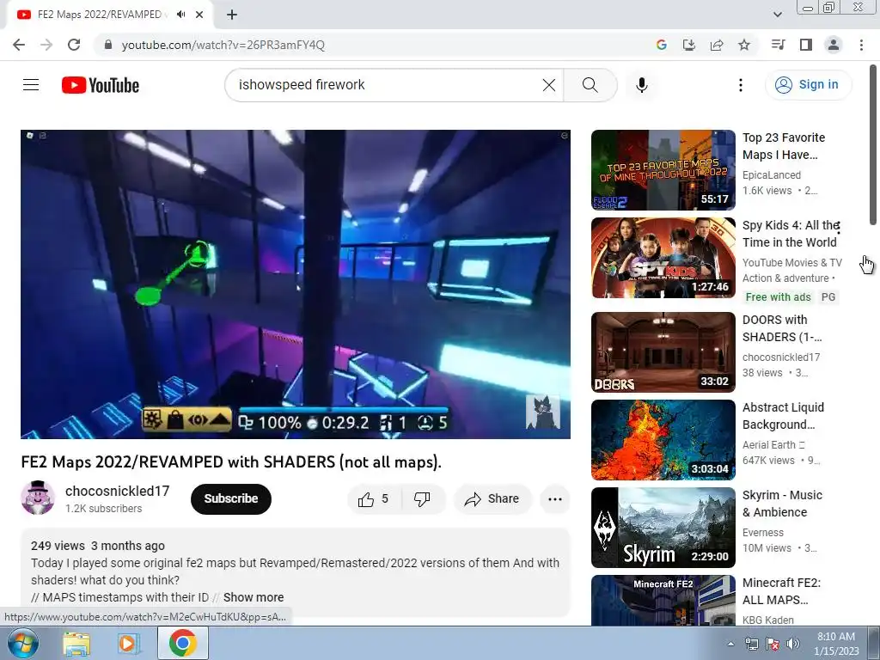Viewport: 880px width, 660px height.
Task: Open Spy Kids 4 movie thumbnail
Action: (x=663, y=258)
